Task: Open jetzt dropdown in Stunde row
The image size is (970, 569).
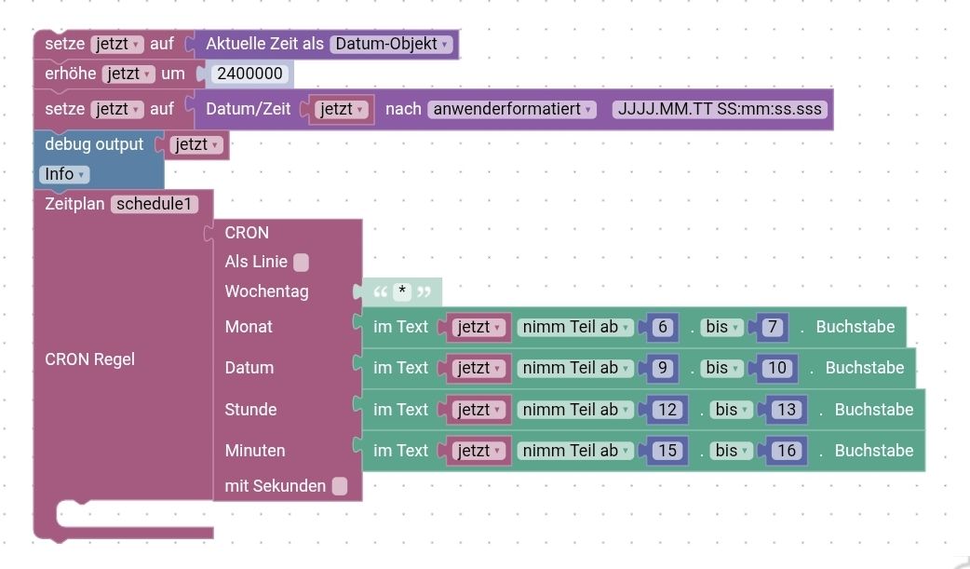Action: pos(478,409)
